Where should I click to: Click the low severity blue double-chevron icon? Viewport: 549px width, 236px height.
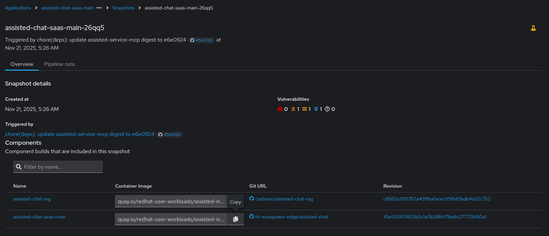316,109
